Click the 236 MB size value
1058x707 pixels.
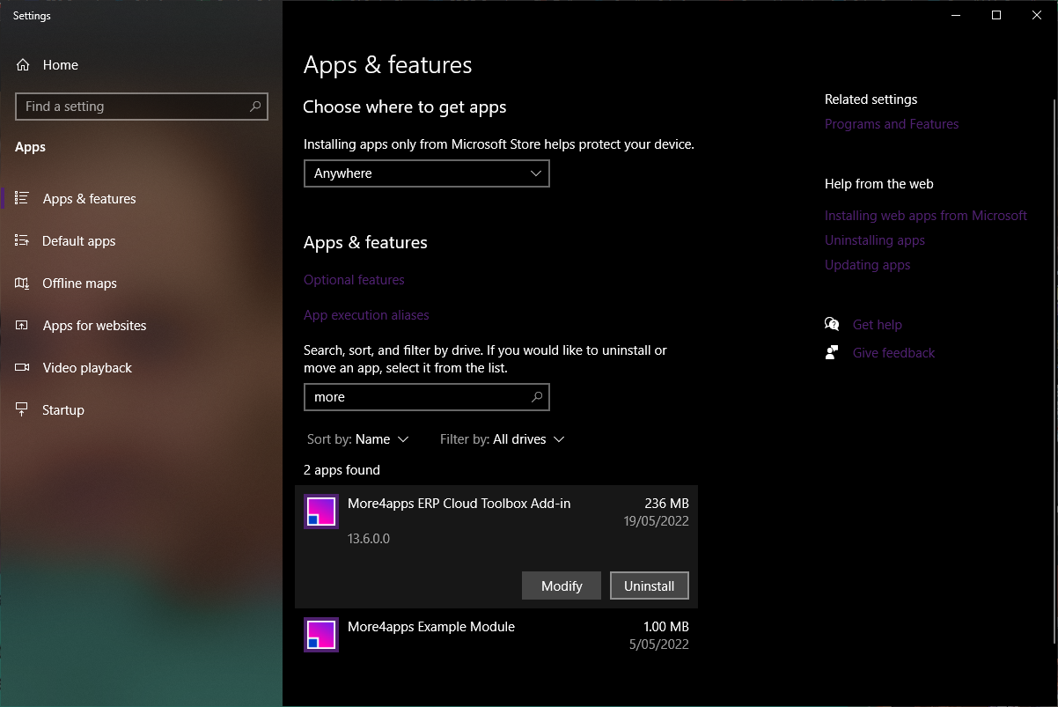(x=667, y=504)
